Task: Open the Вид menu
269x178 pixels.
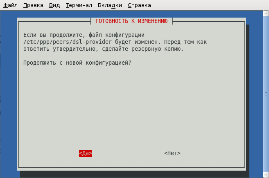Action: [x=54, y=5]
